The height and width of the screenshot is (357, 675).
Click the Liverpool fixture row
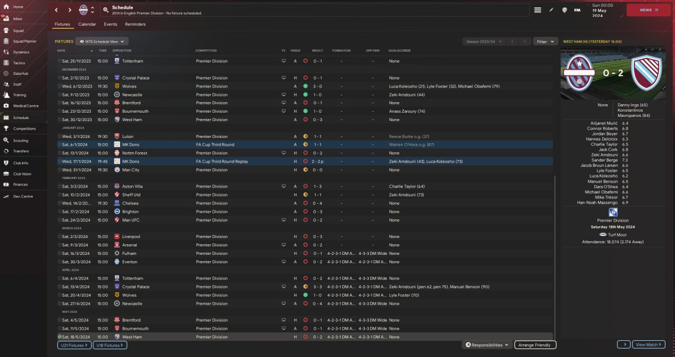tap(305, 237)
